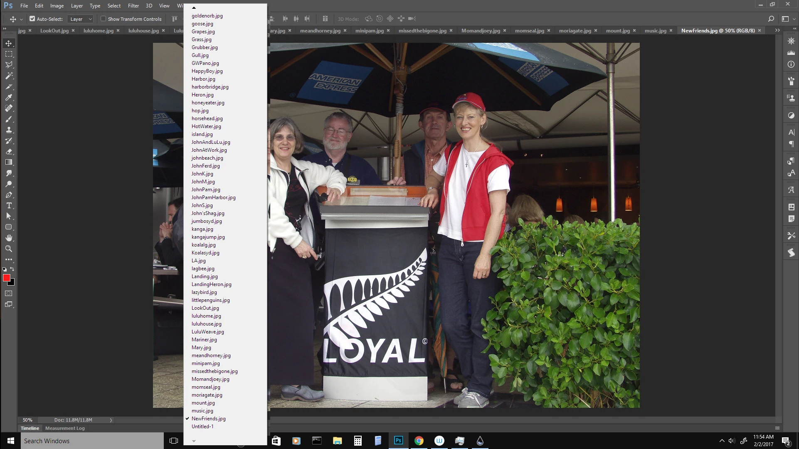
Task: Open the Measurement Log panel
Action: pyautogui.click(x=65, y=428)
